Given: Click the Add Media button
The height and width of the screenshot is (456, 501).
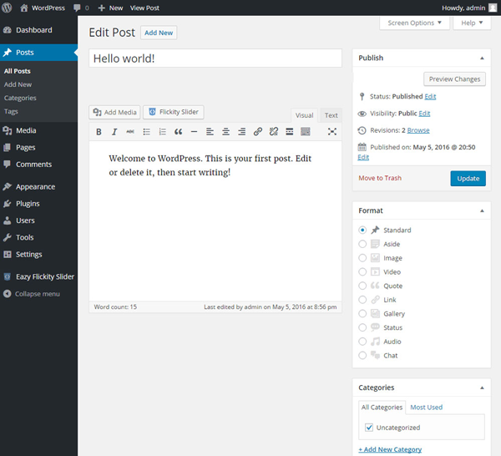Looking at the screenshot, I should 114,112.
